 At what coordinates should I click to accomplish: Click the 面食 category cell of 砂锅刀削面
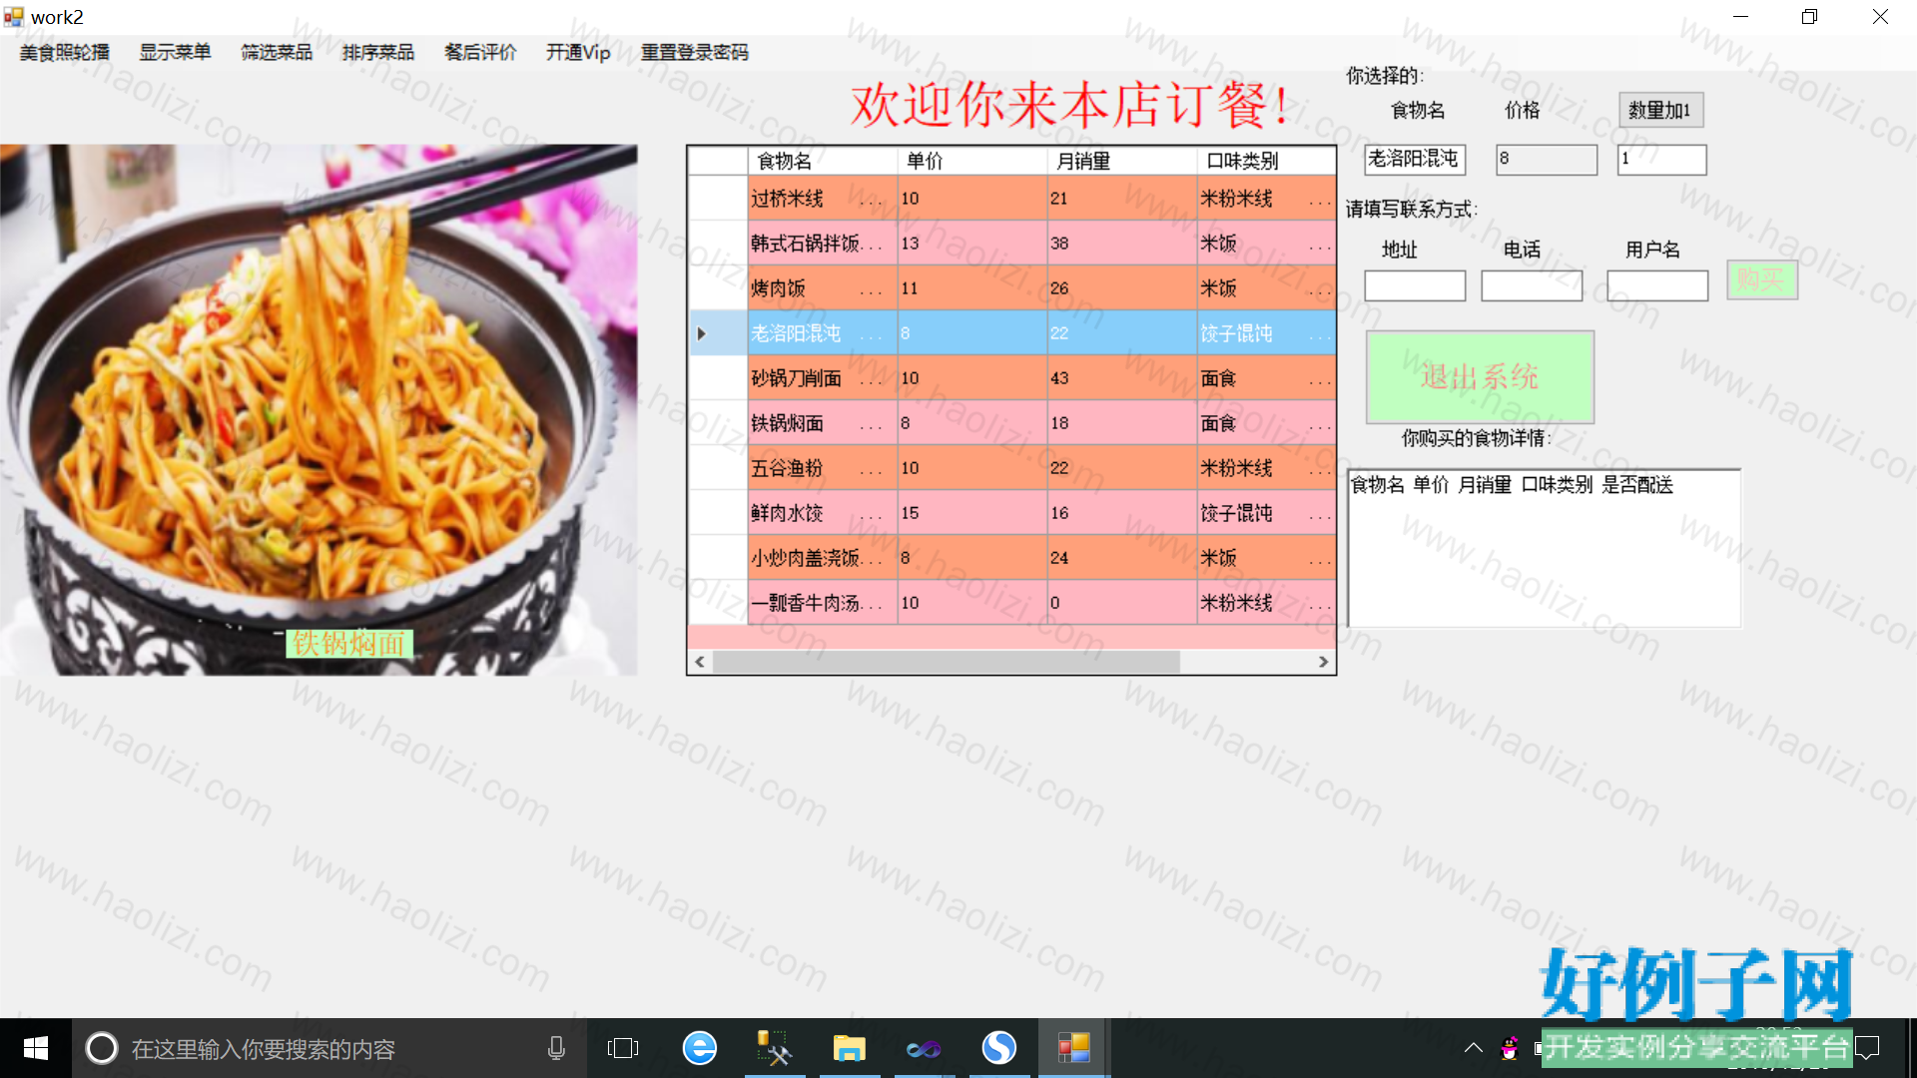pos(1266,378)
